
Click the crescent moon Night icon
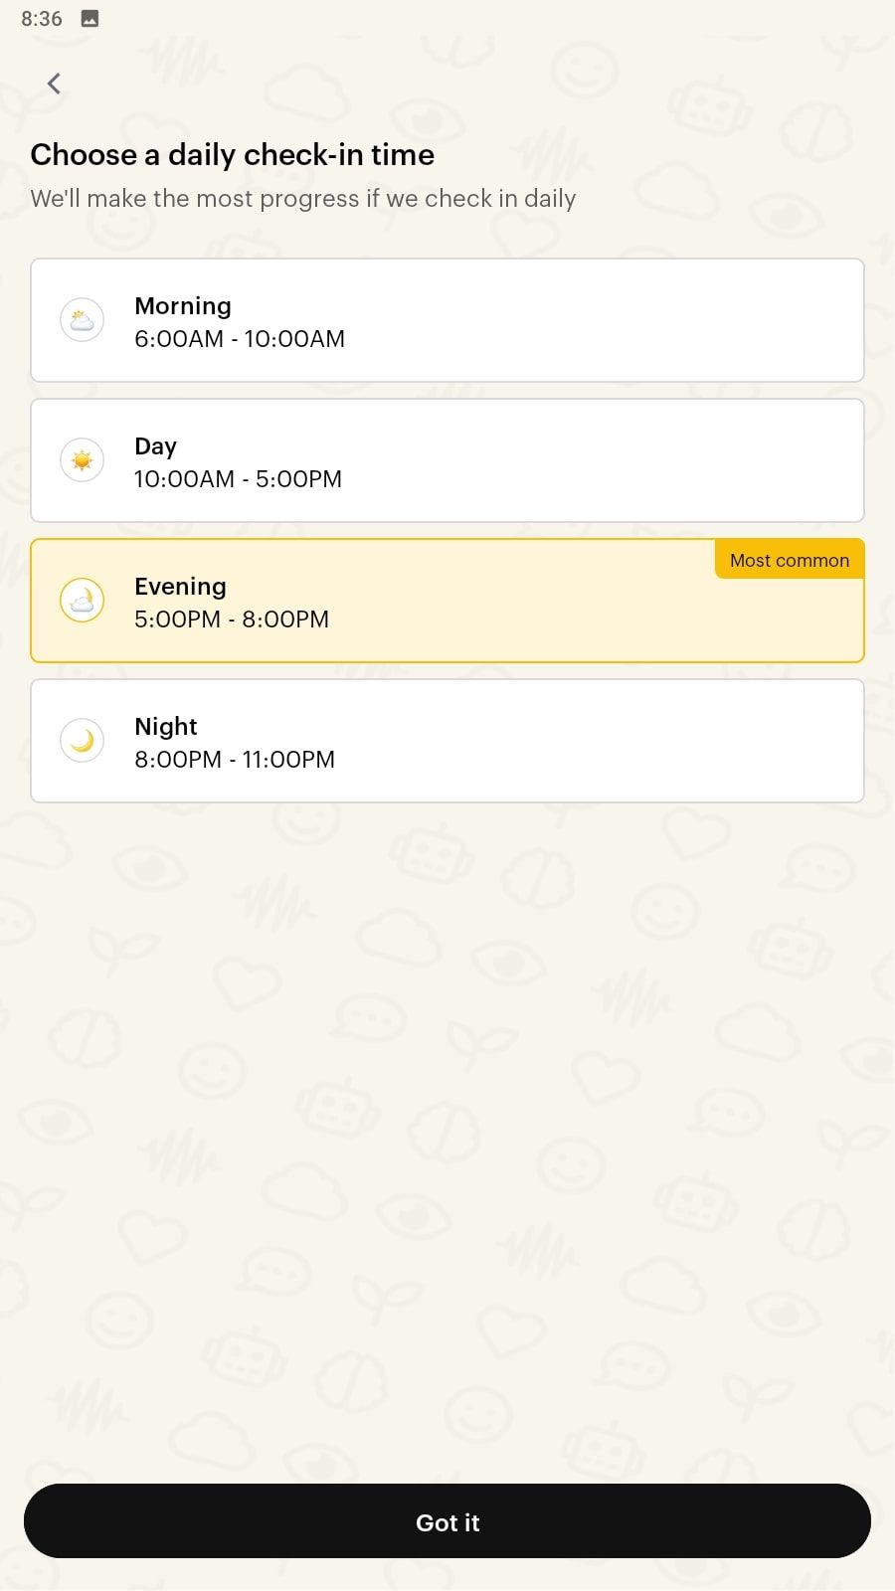pyautogui.click(x=83, y=741)
